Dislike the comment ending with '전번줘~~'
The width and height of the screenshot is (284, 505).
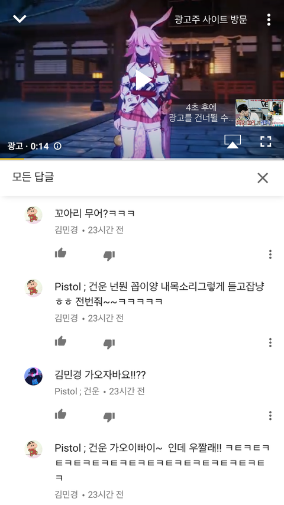coord(109,344)
